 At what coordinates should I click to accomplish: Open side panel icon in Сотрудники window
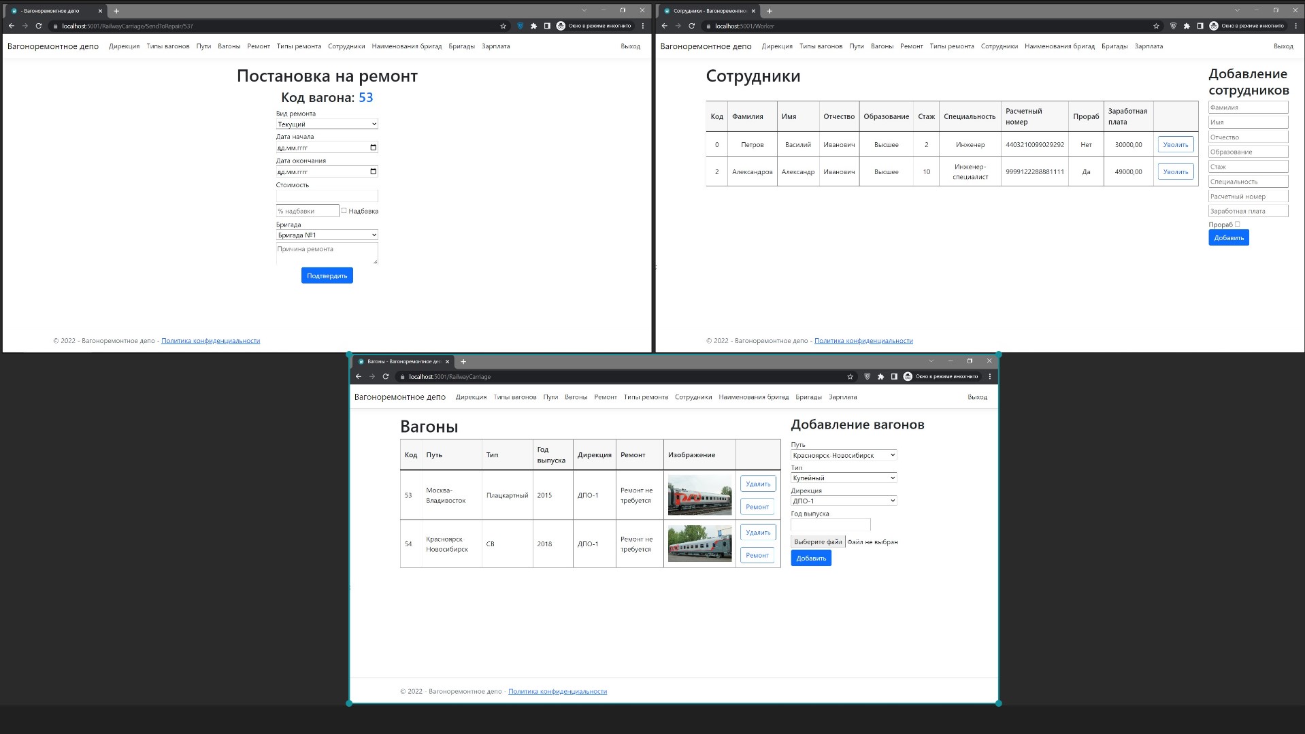pos(1200,26)
